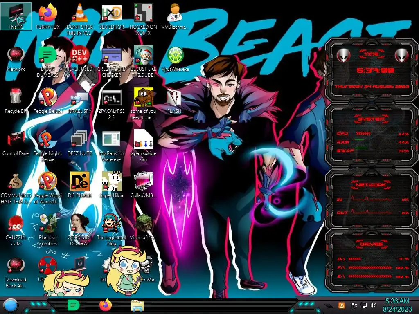Image resolution: width=419 pixels, height=314 pixels.
Task: Open the BE JUST LIKE THE DUDE icon
Action: 143,61
